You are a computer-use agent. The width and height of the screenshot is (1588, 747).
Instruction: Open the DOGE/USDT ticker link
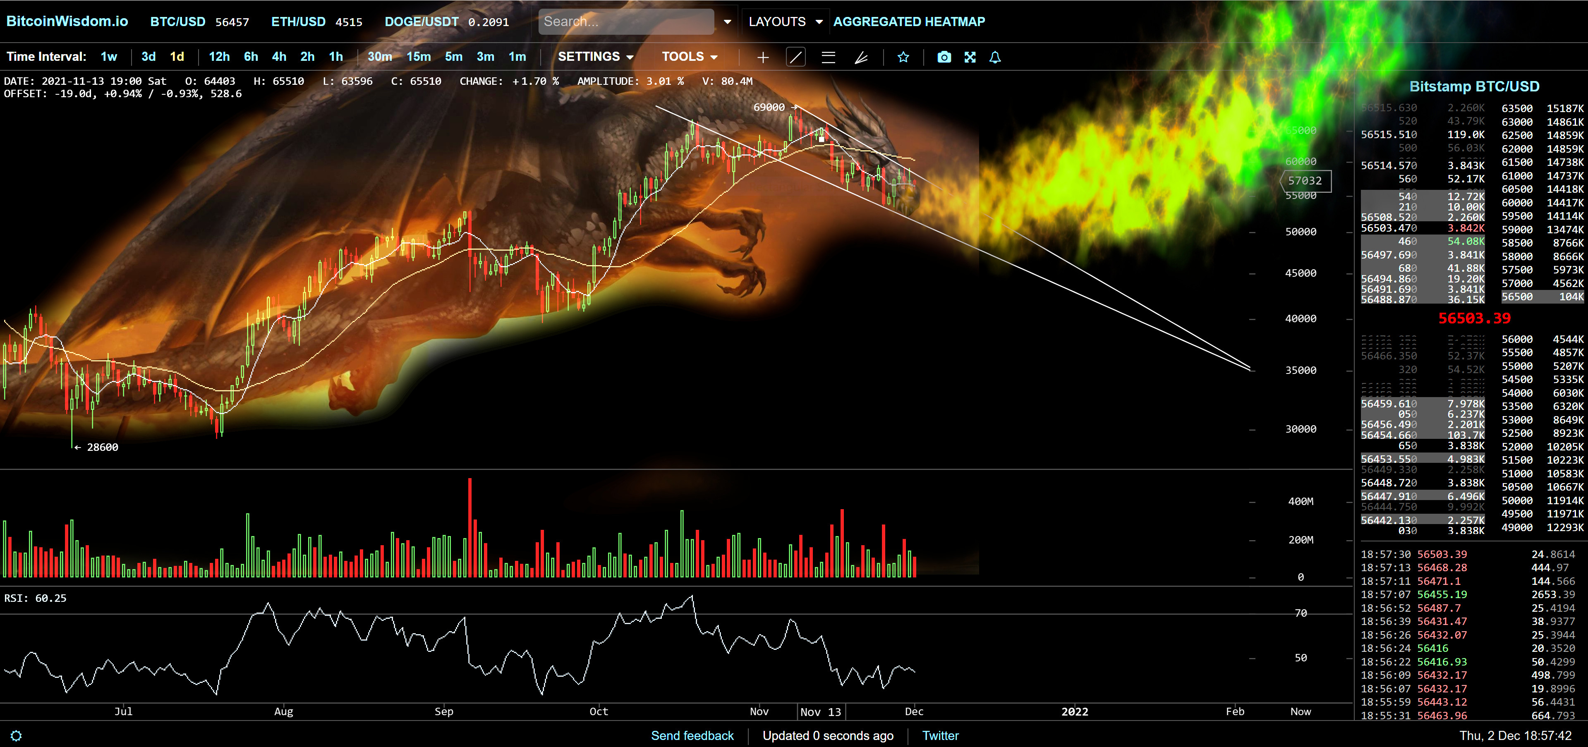[422, 22]
